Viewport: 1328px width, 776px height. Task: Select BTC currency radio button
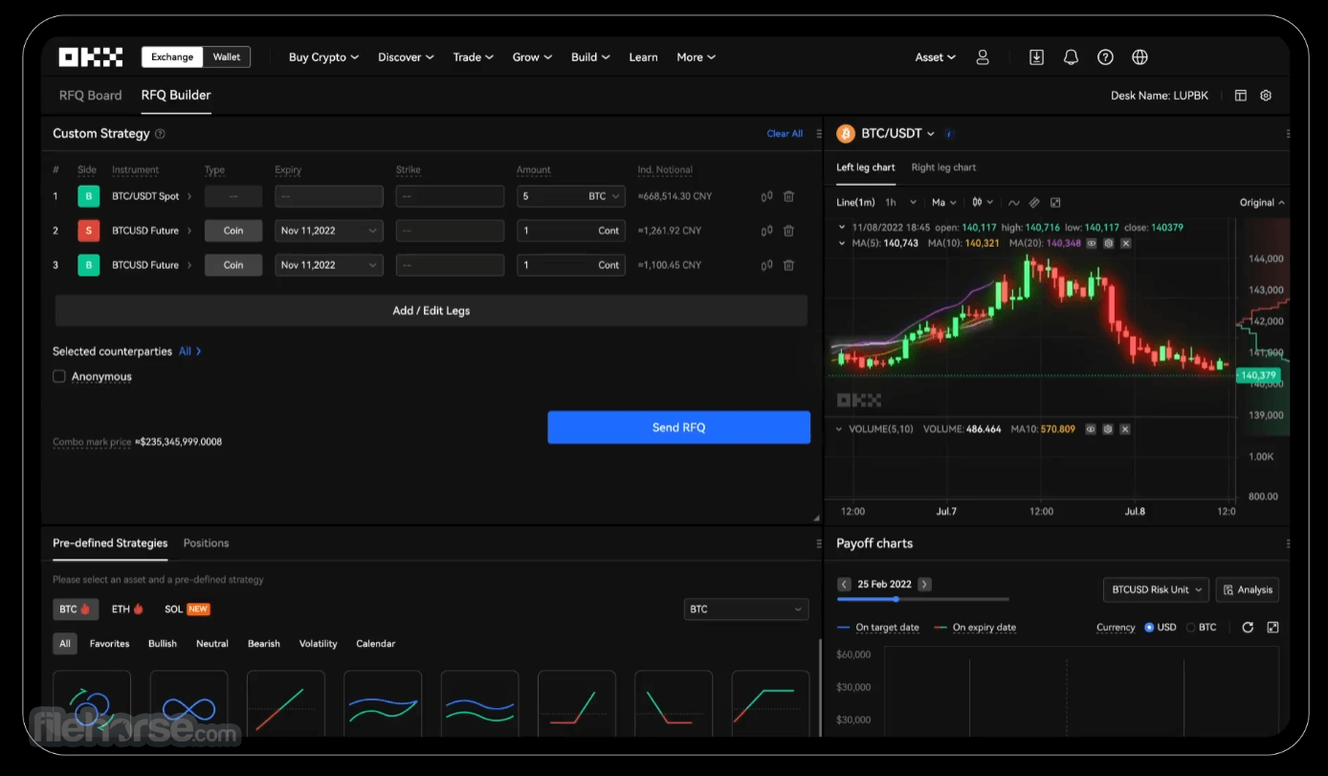coord(1190,628)
